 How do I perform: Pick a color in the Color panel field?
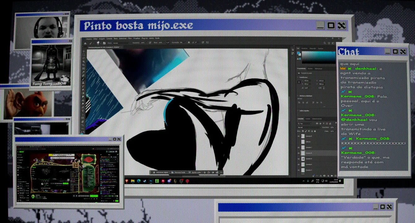(x=318, y=57)
